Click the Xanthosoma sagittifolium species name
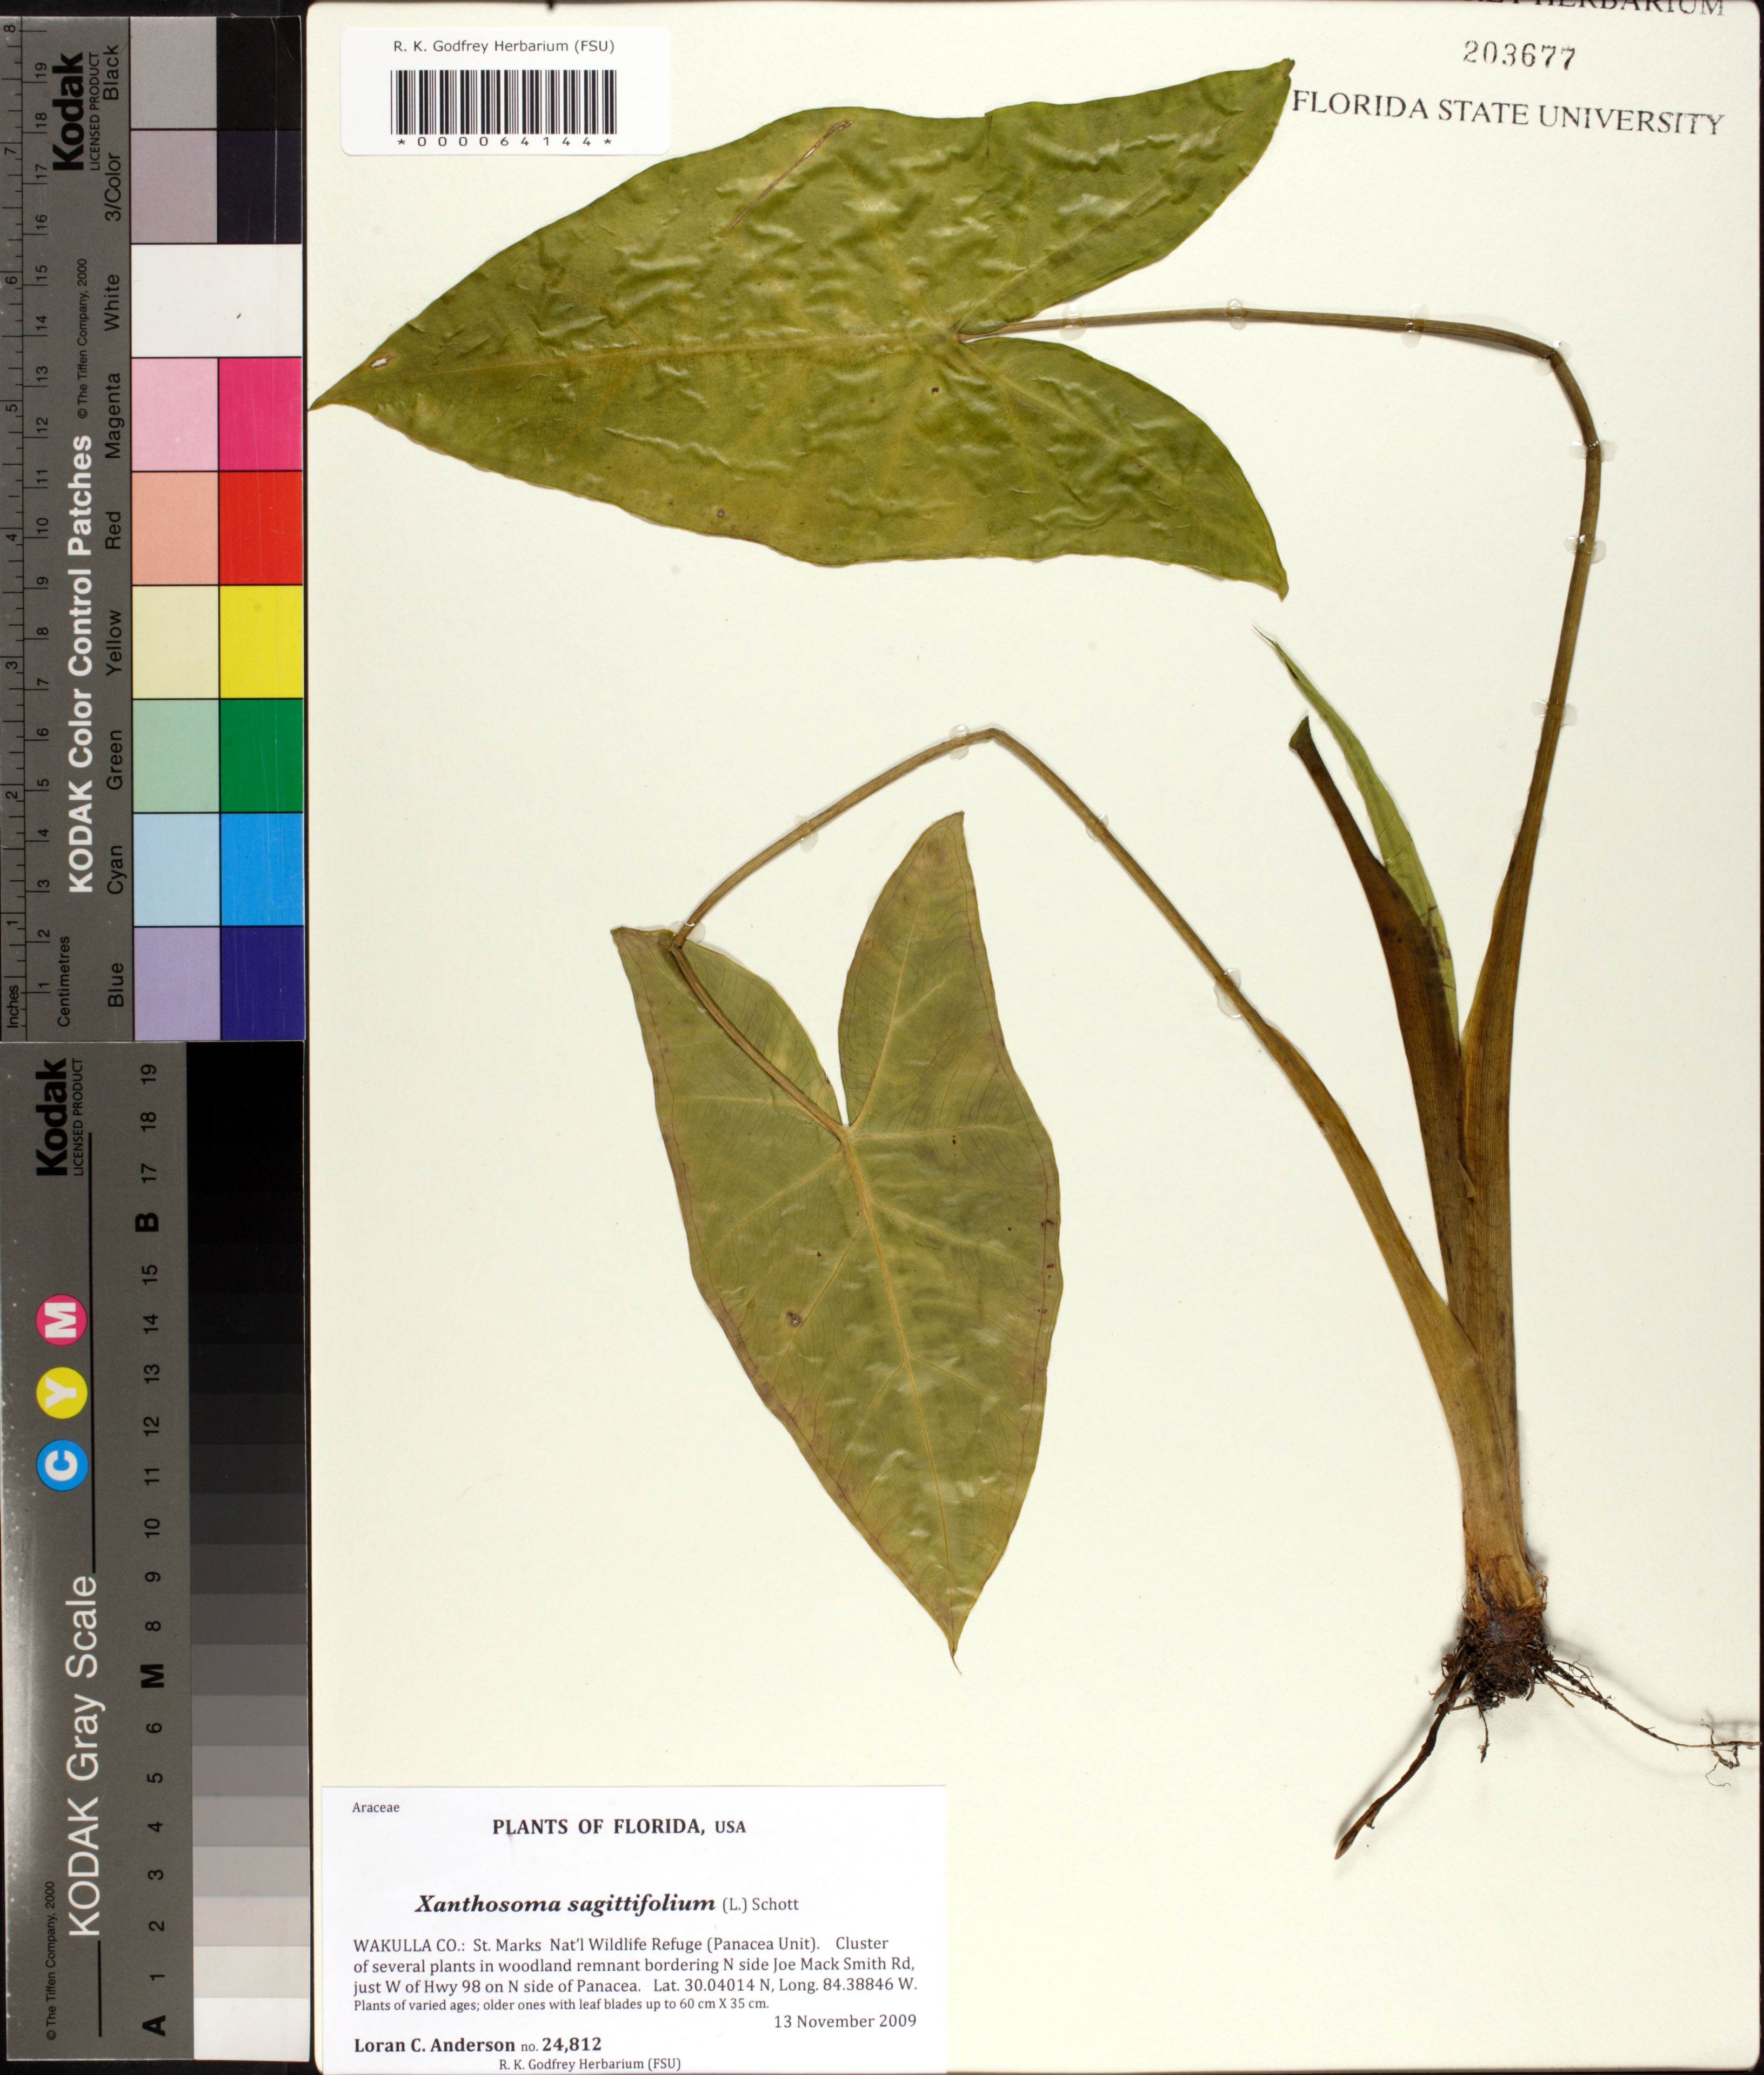This screenshot has width=1764, height=2075. tap(565, 1904)
